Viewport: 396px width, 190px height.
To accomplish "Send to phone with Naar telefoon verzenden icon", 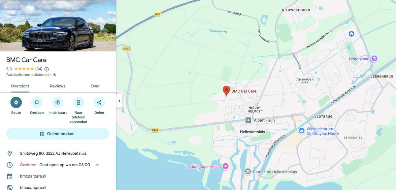I will point(79,103).
